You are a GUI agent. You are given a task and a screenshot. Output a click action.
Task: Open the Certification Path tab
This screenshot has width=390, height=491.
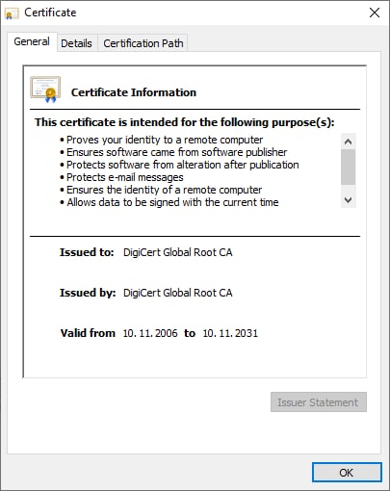pos(143,43)
